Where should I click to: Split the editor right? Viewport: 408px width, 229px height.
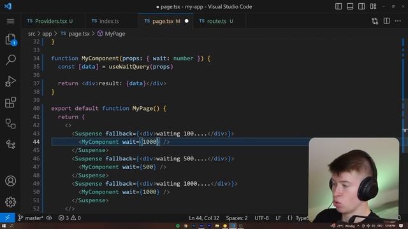pyautogui.click(x=386, y=21)
